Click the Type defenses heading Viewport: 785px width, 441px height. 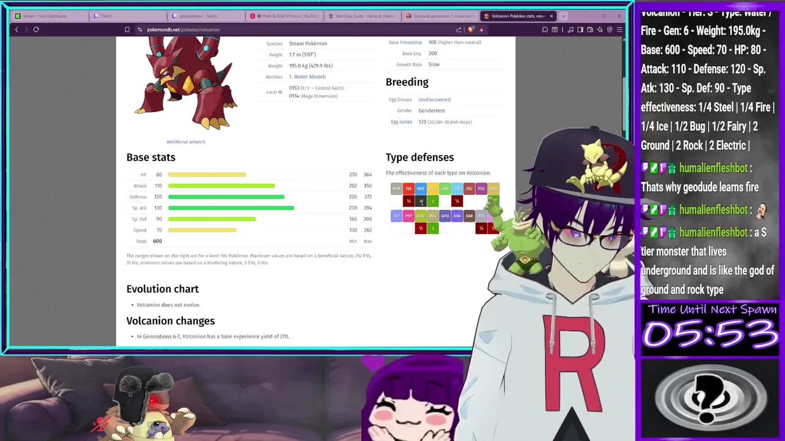point(419,157)
